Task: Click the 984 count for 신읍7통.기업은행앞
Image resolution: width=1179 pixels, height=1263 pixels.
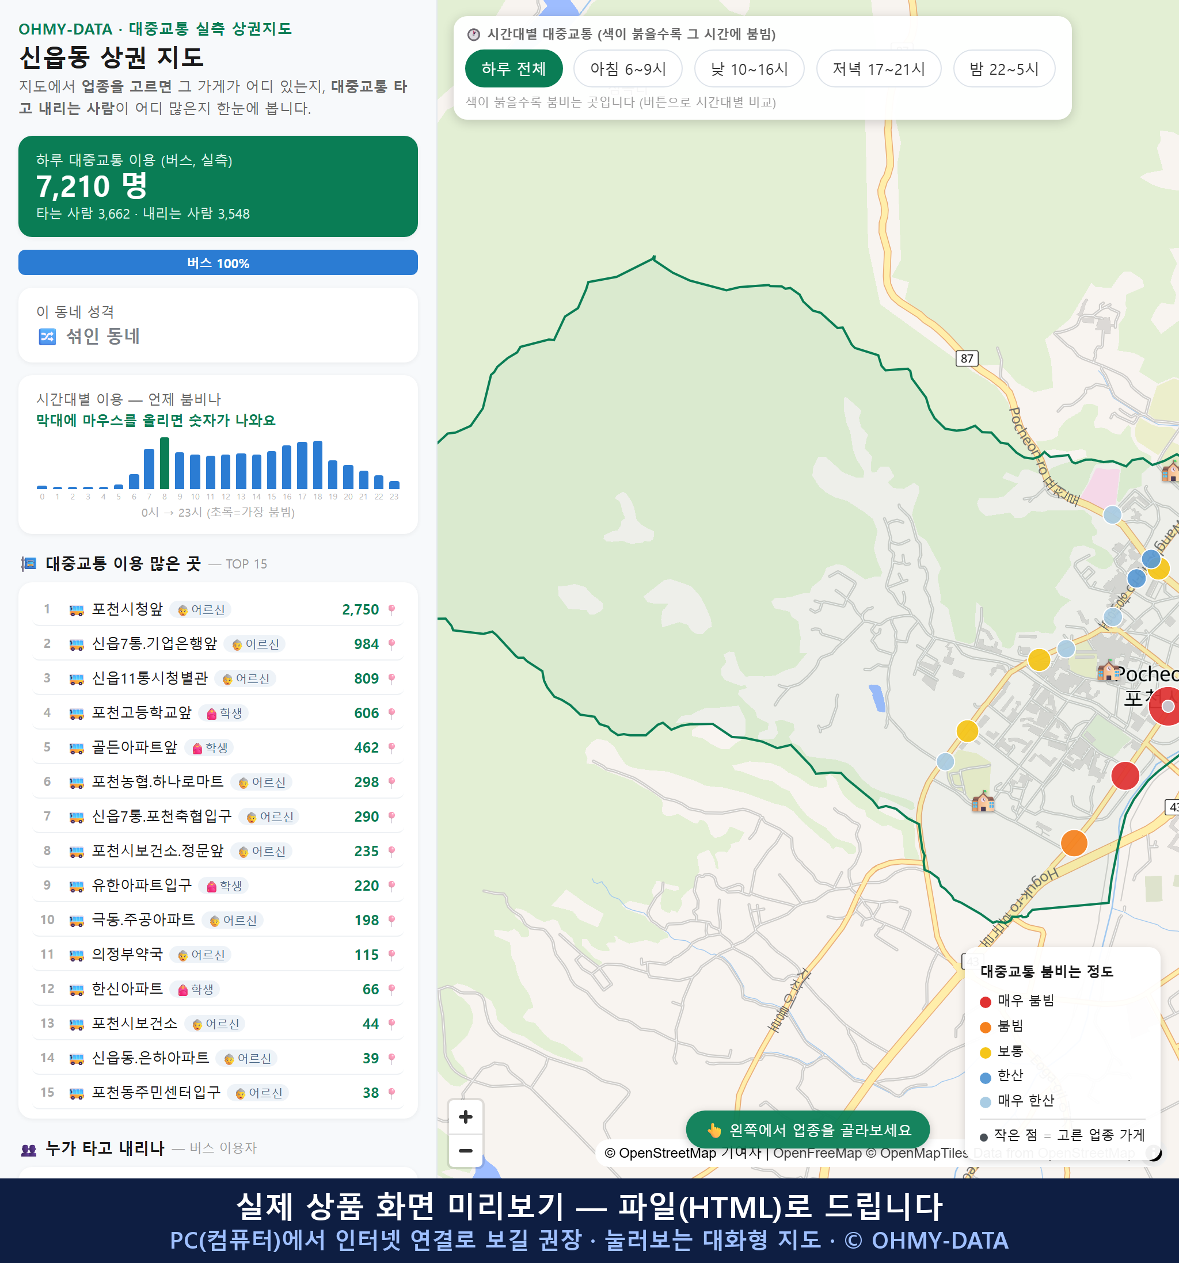Action: coord(367,644)
